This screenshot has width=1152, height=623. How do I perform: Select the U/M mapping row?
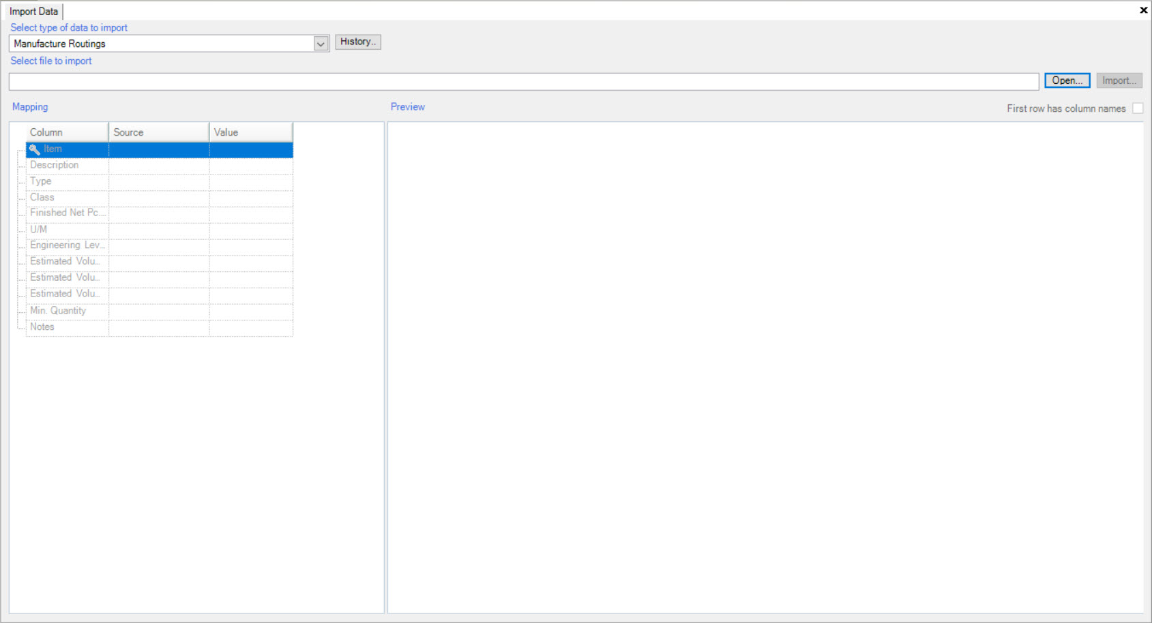click(x=159, y=230)
